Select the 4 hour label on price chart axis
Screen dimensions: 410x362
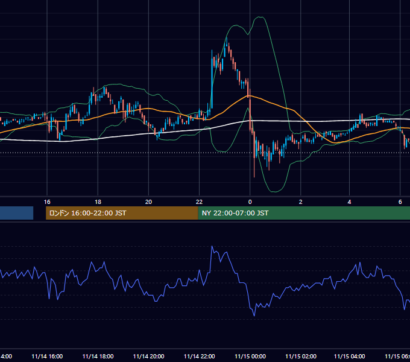click(349, 202)
